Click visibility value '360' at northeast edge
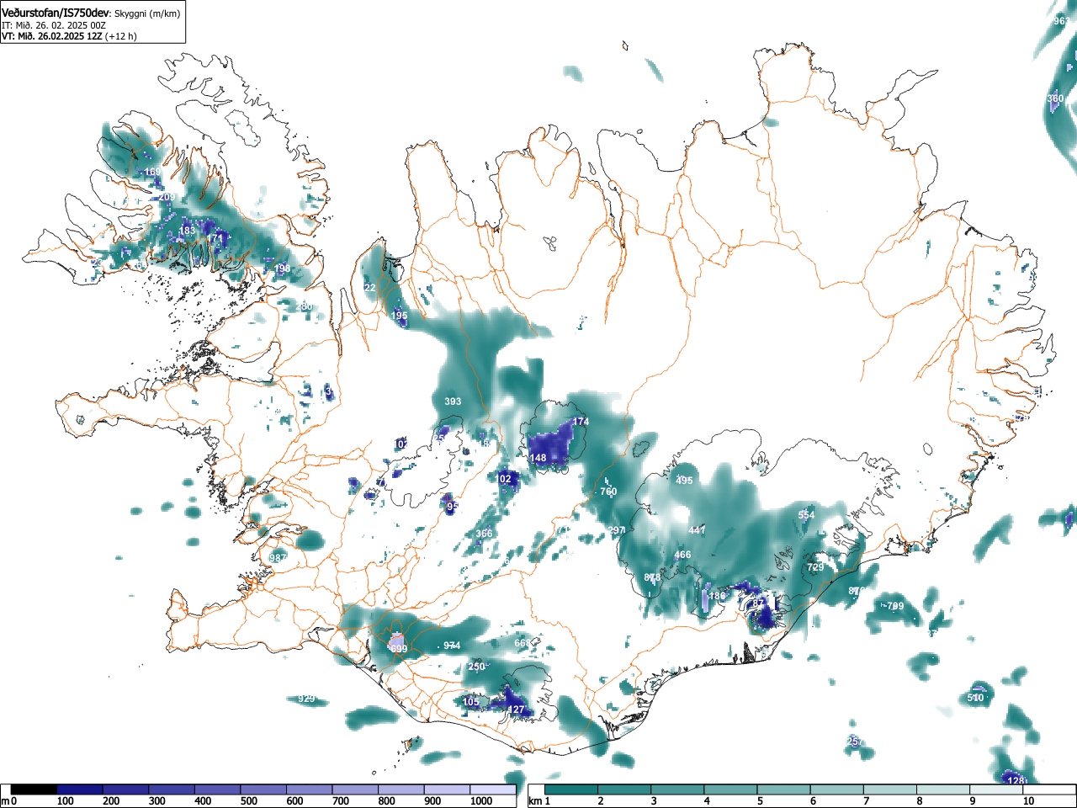 [1055, 98]
